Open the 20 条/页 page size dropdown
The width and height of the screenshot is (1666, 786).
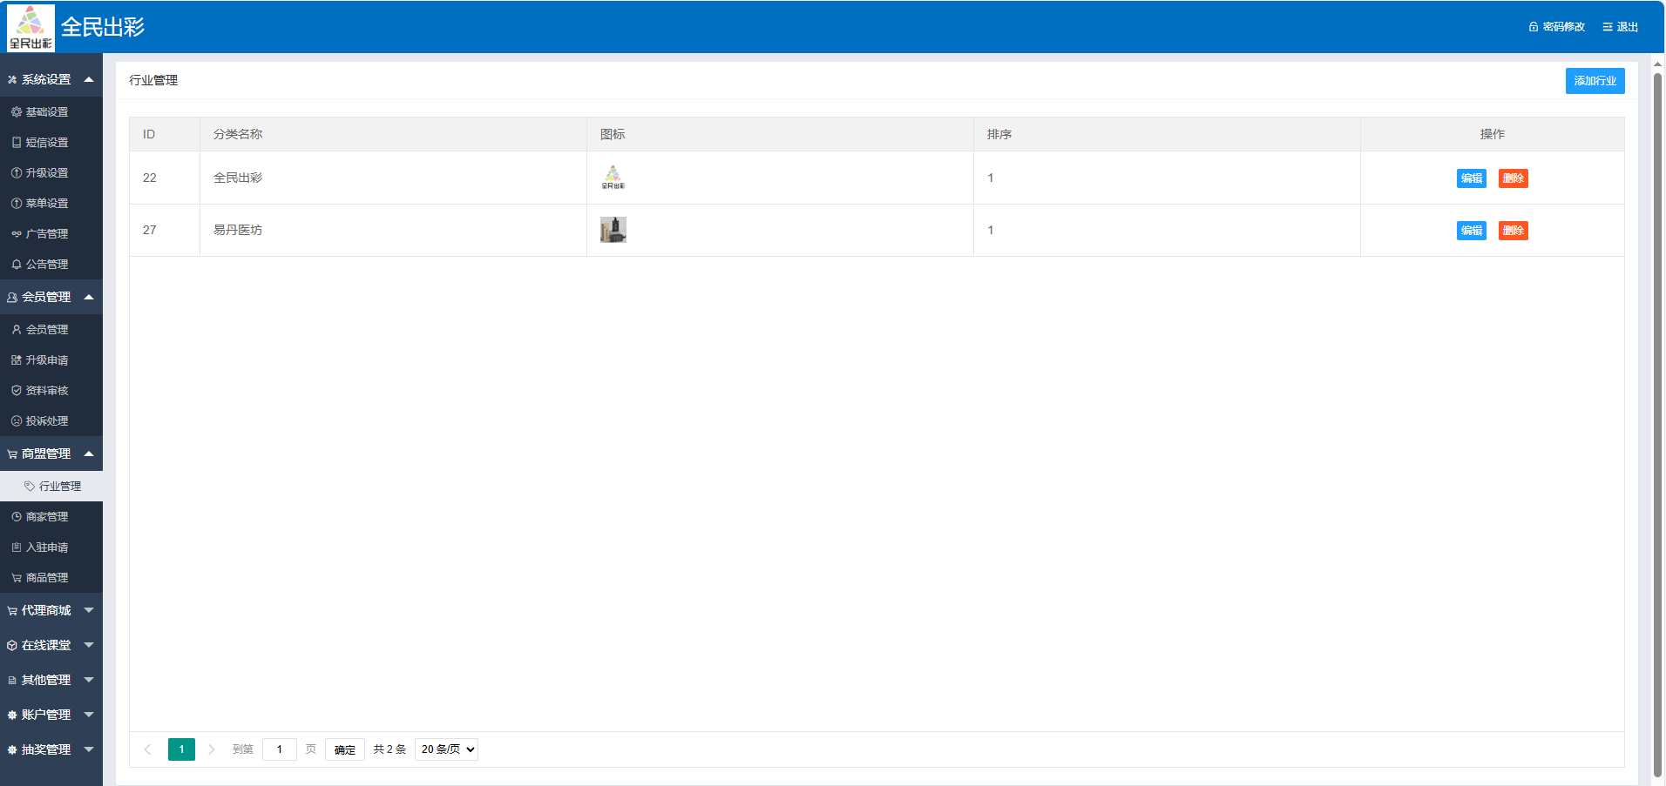click(446, 749)
